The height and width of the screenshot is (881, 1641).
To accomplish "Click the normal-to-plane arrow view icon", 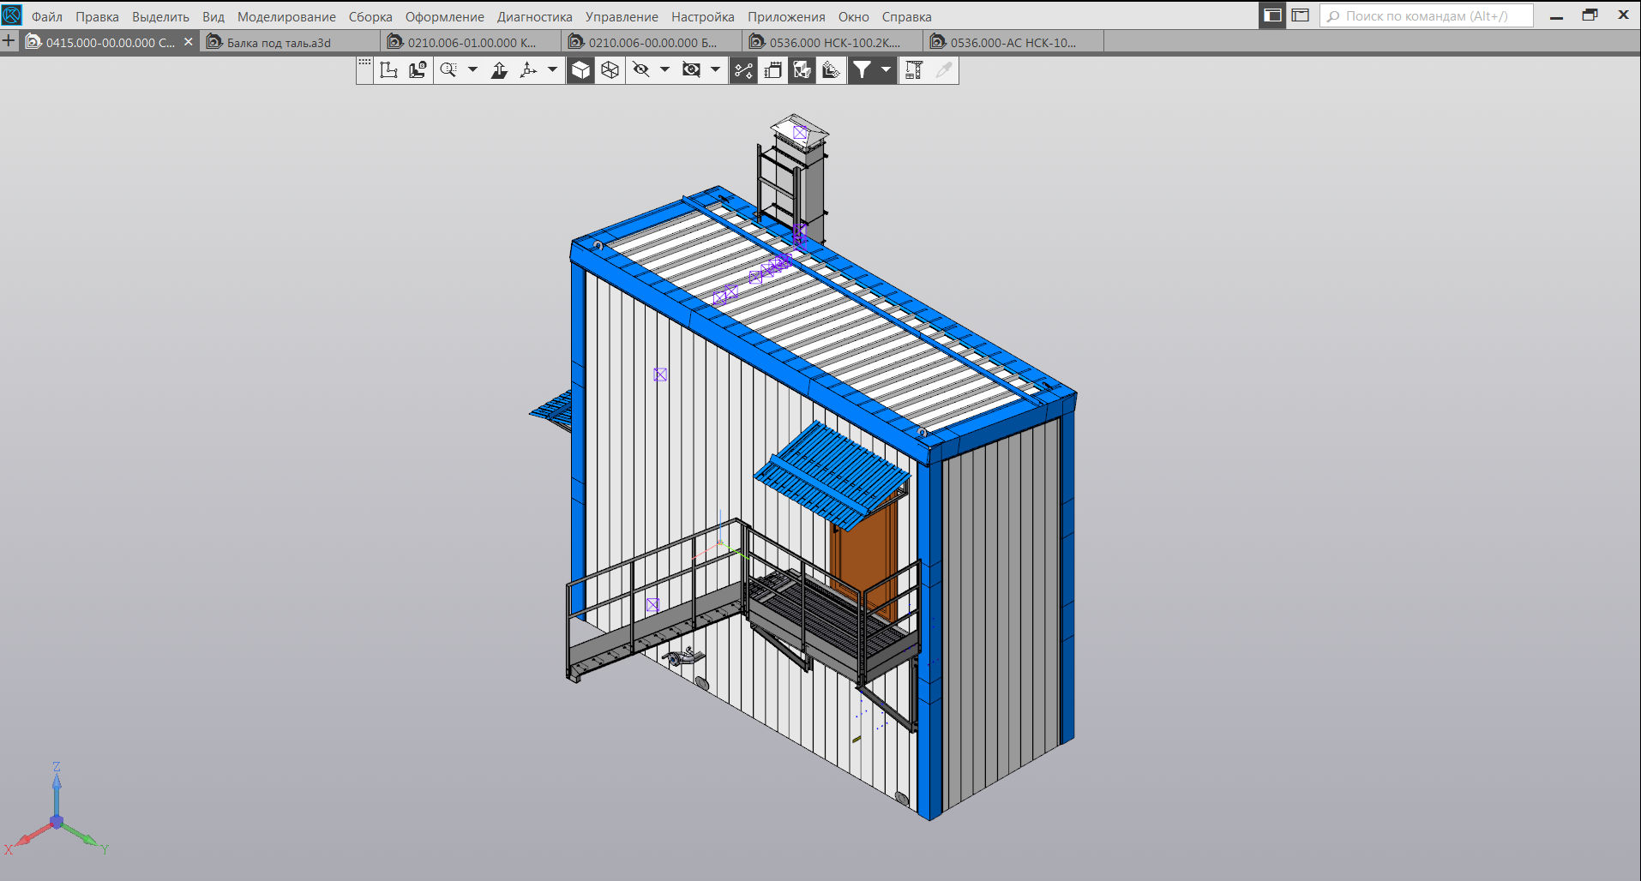I will tap(499, 70).
